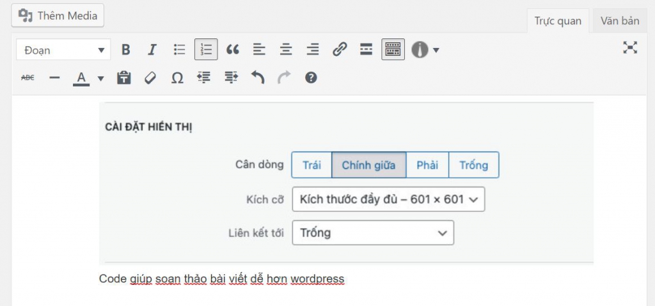Insert a horizontal line

[54, 77]
